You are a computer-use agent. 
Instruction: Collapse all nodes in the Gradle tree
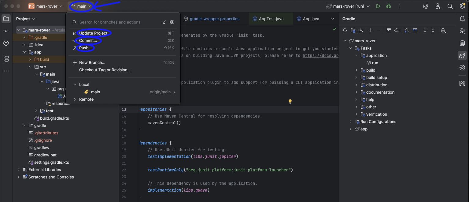433,30
